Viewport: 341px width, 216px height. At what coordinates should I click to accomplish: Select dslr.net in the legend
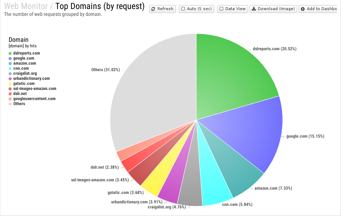(20, 94)
